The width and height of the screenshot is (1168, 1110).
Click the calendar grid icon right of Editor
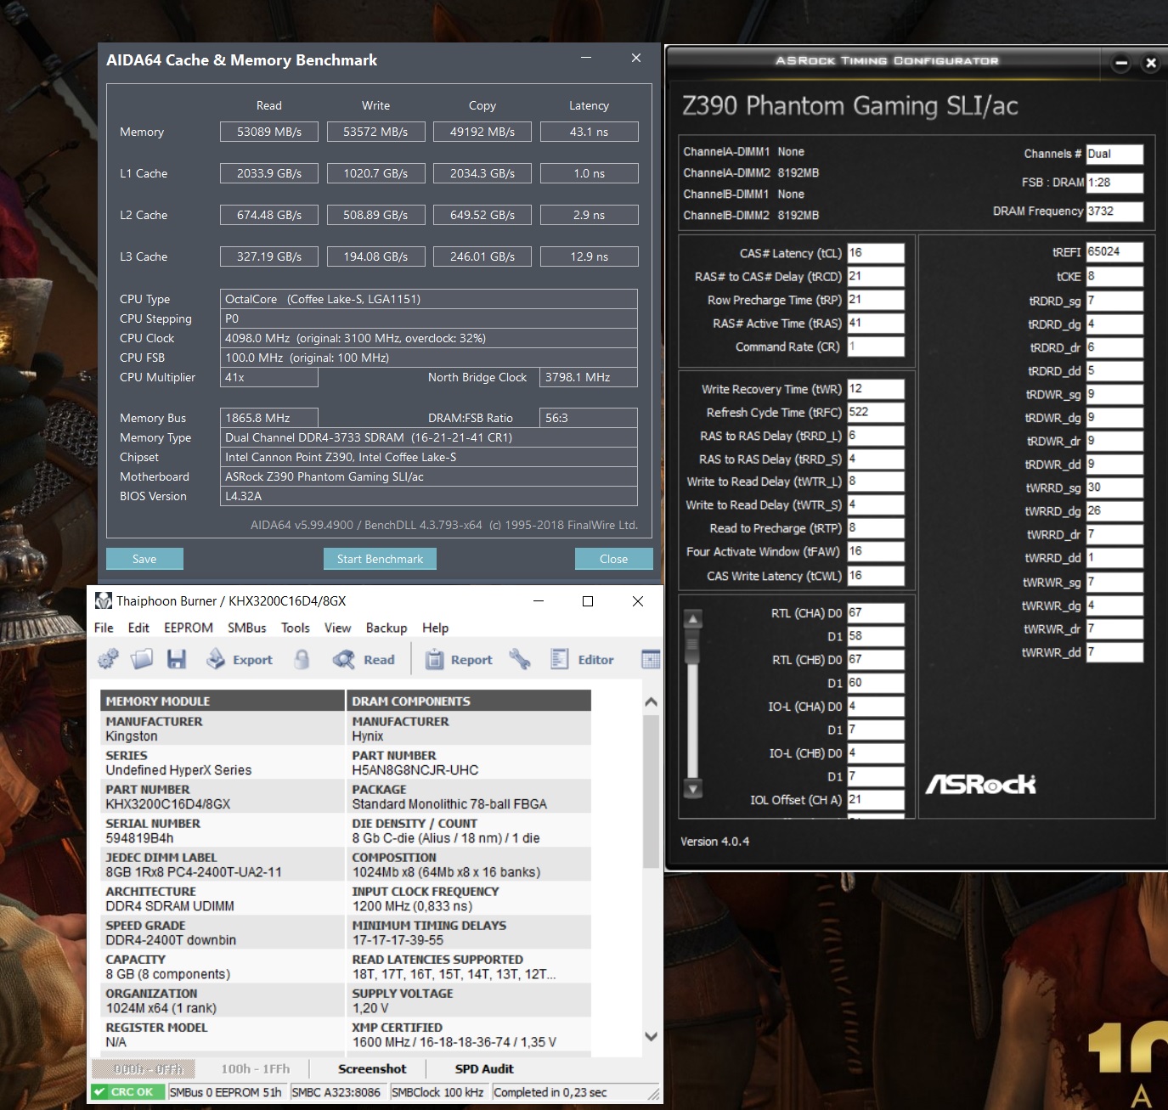(651, 659)
